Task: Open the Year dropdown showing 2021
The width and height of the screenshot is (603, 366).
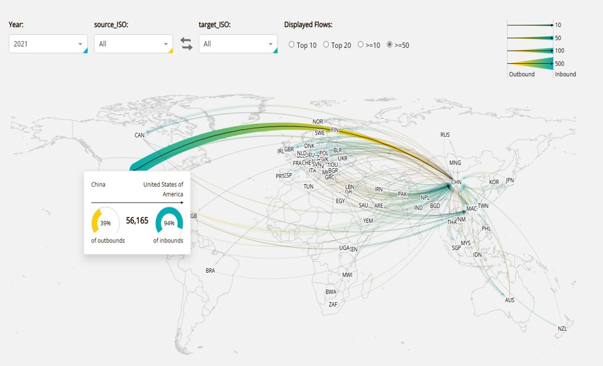Action: [48, 44]
